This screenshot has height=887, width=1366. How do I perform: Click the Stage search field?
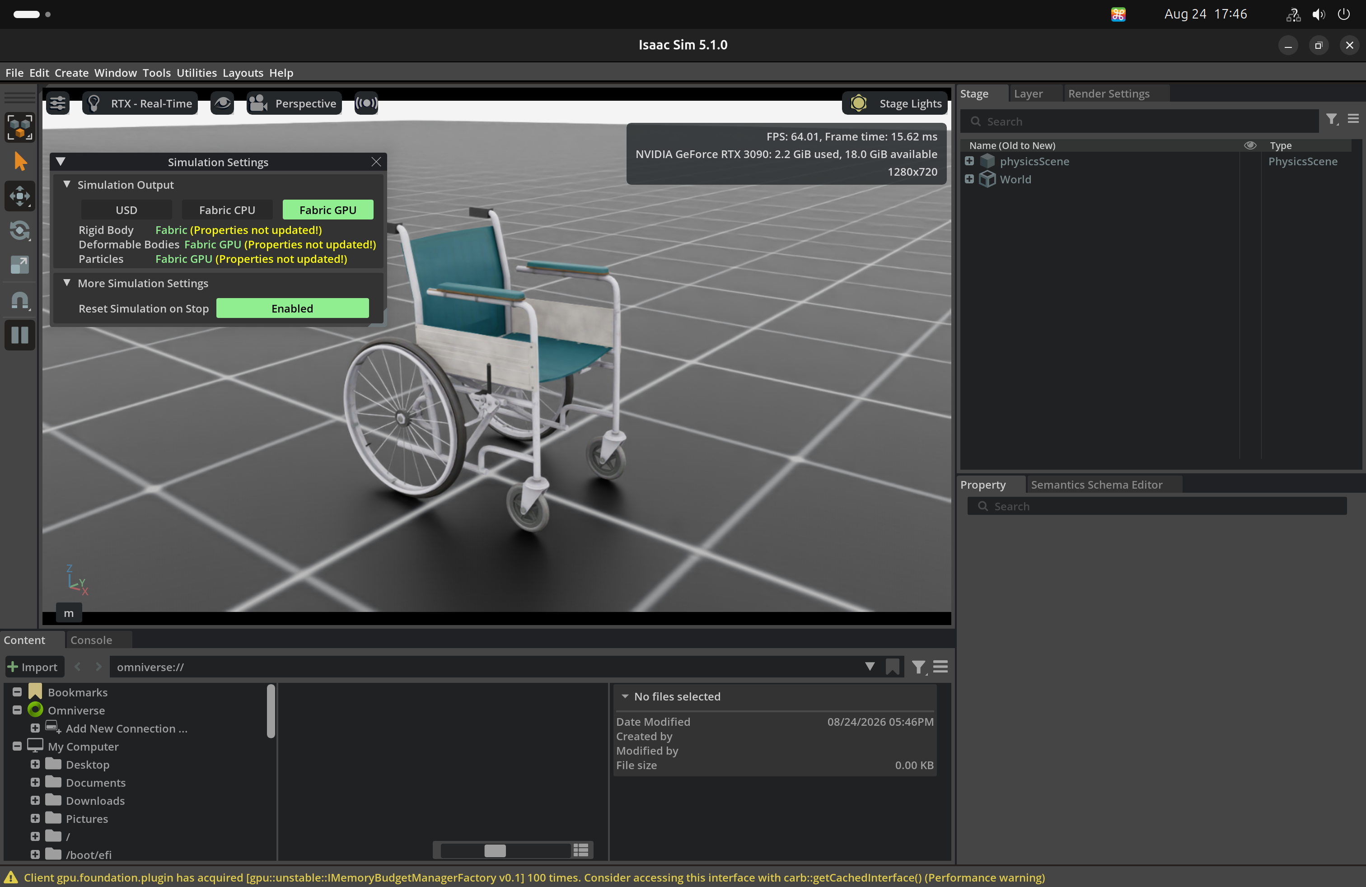[x=1140, y=121]
